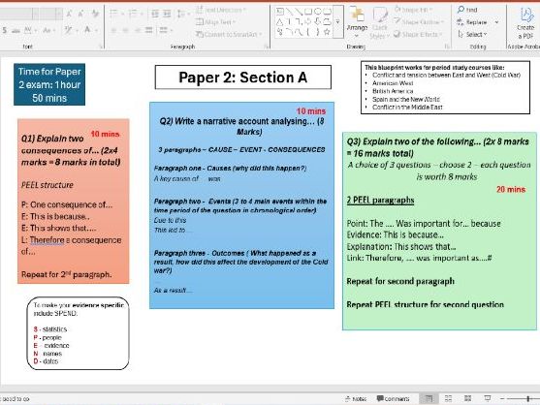Click Create a PDF button
The width and height of the screenshot is (540, 405).
[525, 22]
